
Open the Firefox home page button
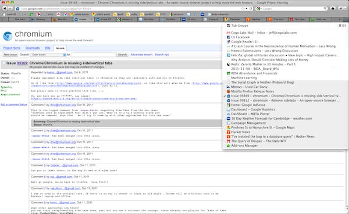[x=333, y=9]
